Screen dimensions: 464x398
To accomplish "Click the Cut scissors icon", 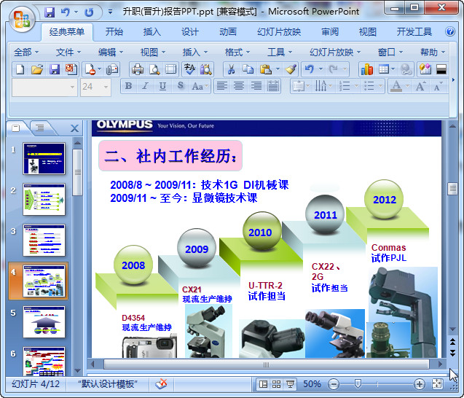I will (x=231, y=69).
